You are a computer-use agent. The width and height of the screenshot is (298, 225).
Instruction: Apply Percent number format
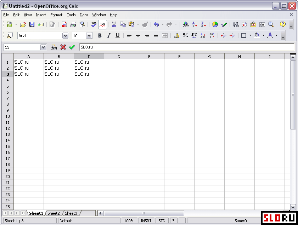pyautogui.click(x=185, y=35)
